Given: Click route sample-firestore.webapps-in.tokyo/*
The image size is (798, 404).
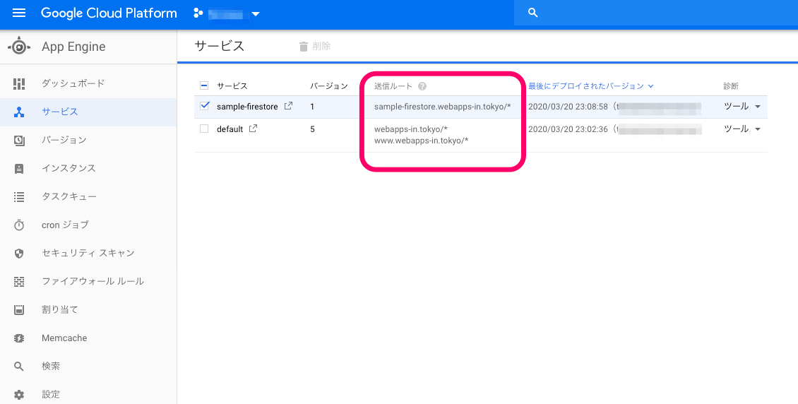Looking at the screenshot, I should (x=442, y=107).
